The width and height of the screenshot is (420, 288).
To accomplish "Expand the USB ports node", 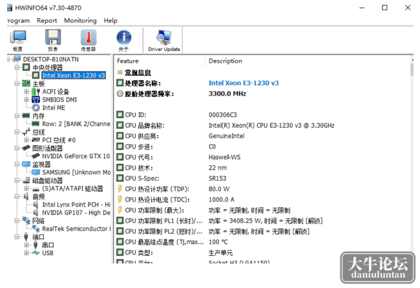I will [26, 252].
